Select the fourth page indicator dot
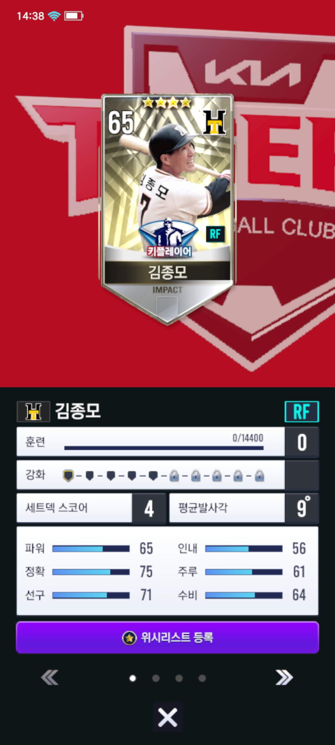The height and width of the screenshot is (745, 335). [202, 678]
